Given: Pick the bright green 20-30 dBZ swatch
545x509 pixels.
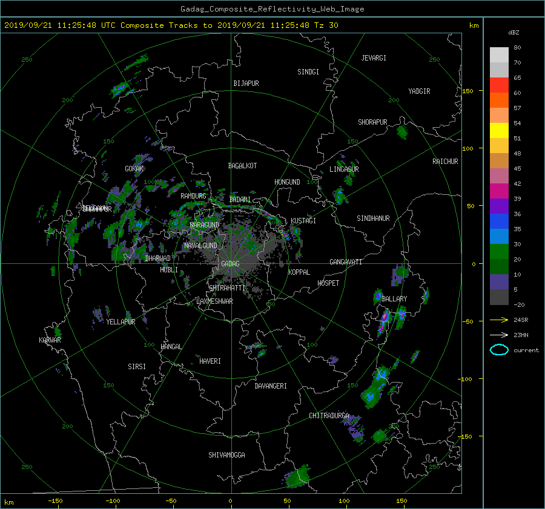Looking at the screenshot, I should click(499, 251).
